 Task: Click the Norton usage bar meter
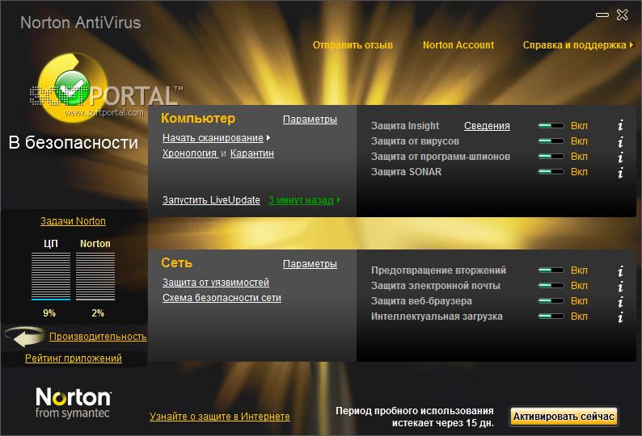coord(95,276)
